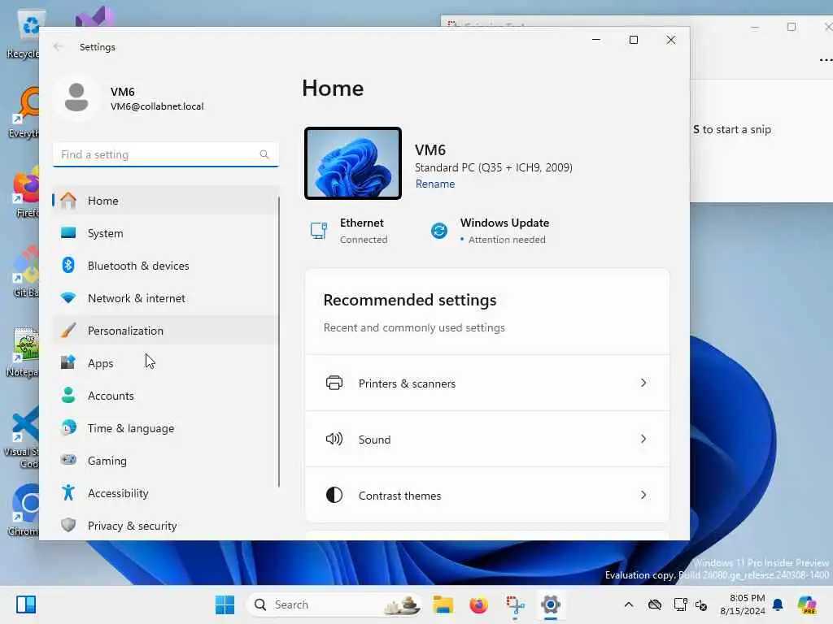Click inside the Find a setting field
Screen dimensions: 833x624
point(165,154)
